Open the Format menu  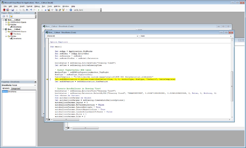pyautogui.click(x=29, y=6)
